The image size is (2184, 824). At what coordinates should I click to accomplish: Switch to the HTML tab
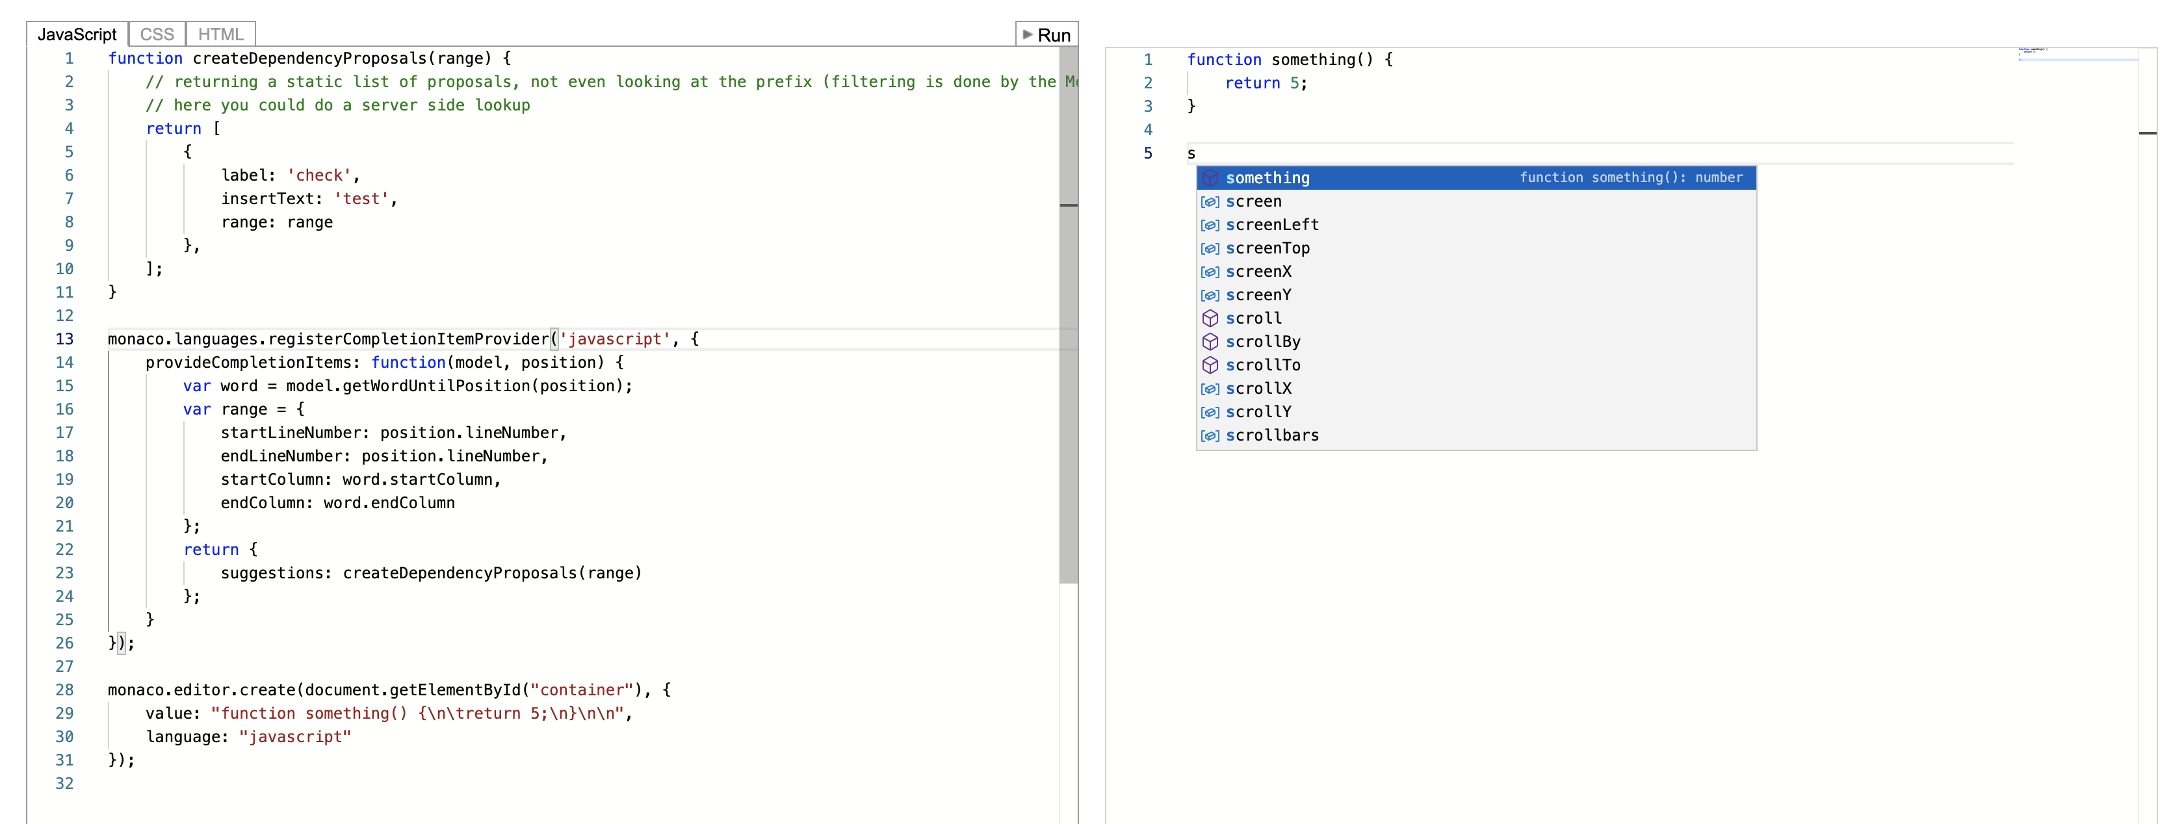point(220,34)
